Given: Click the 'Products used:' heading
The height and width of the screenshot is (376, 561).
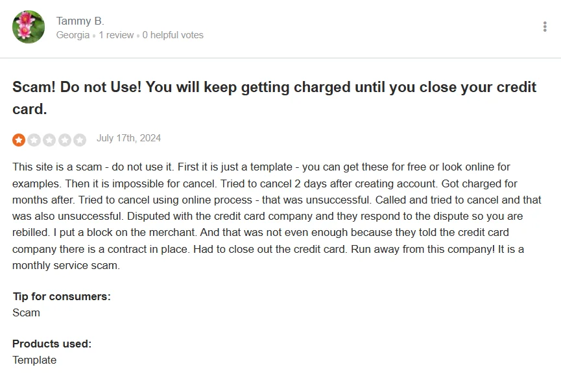Looking at the screenshot, I should [x=52, y=344].
